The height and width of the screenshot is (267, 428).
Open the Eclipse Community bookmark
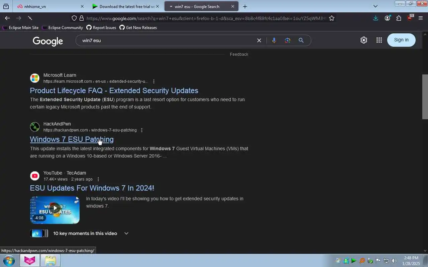(62, 28)
